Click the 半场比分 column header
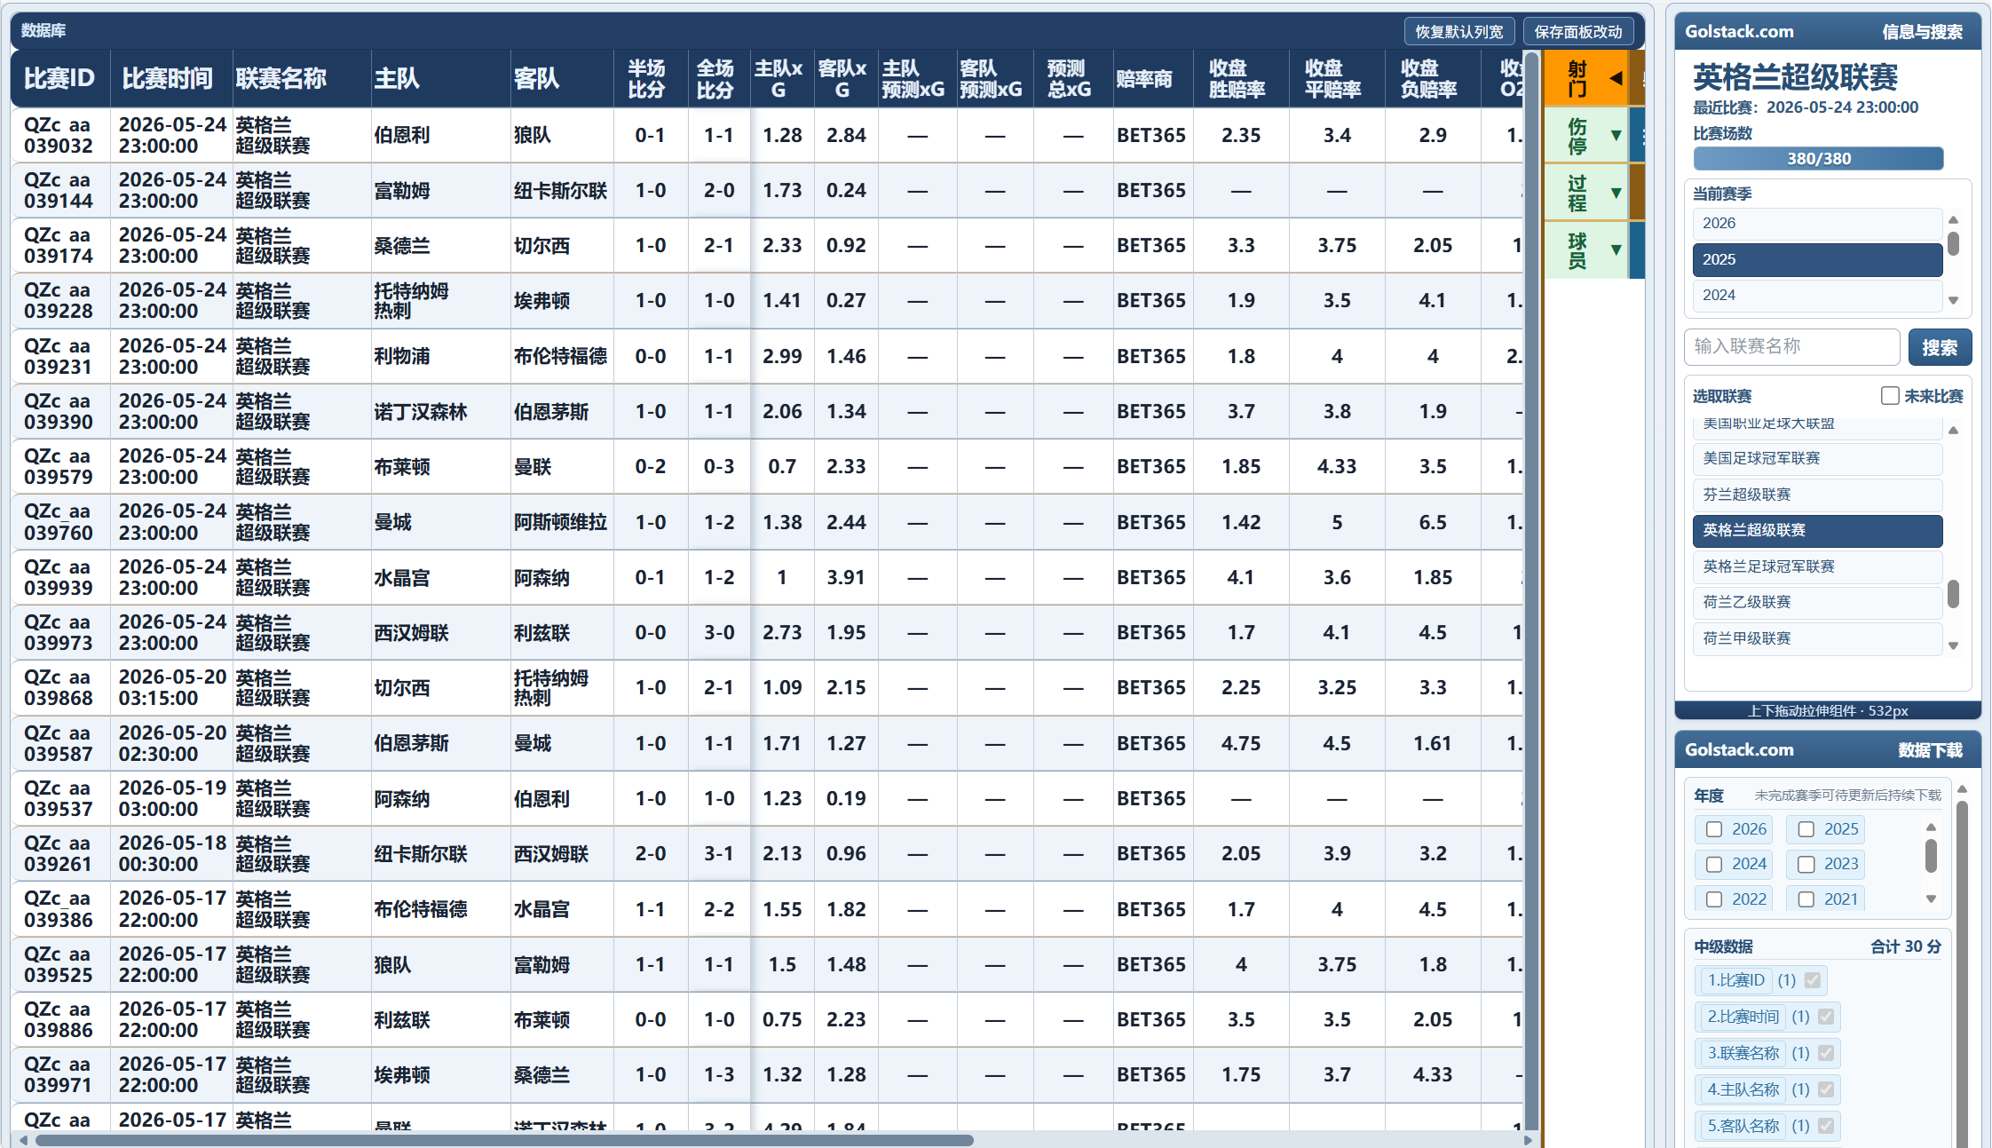The width and height of the screenshot is (1992, 1148). [650, 78]
